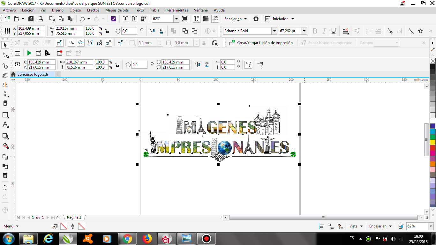Start recording macro with red dot icon
The image size is (436, 245).
[59, 53]
